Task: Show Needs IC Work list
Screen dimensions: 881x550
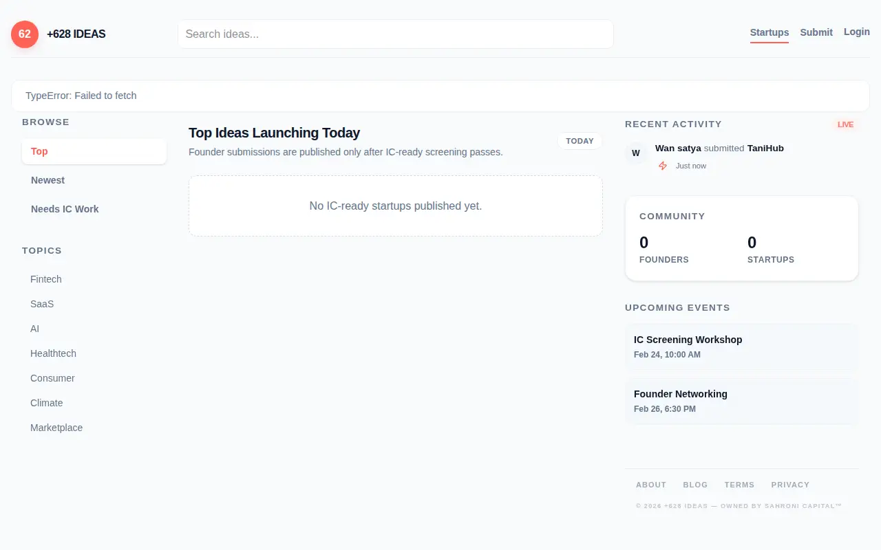Action: tap(94, 209)
